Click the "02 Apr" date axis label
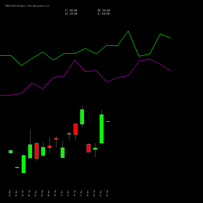203x203 pixels. pyautogui.click(x=23, y=193)
